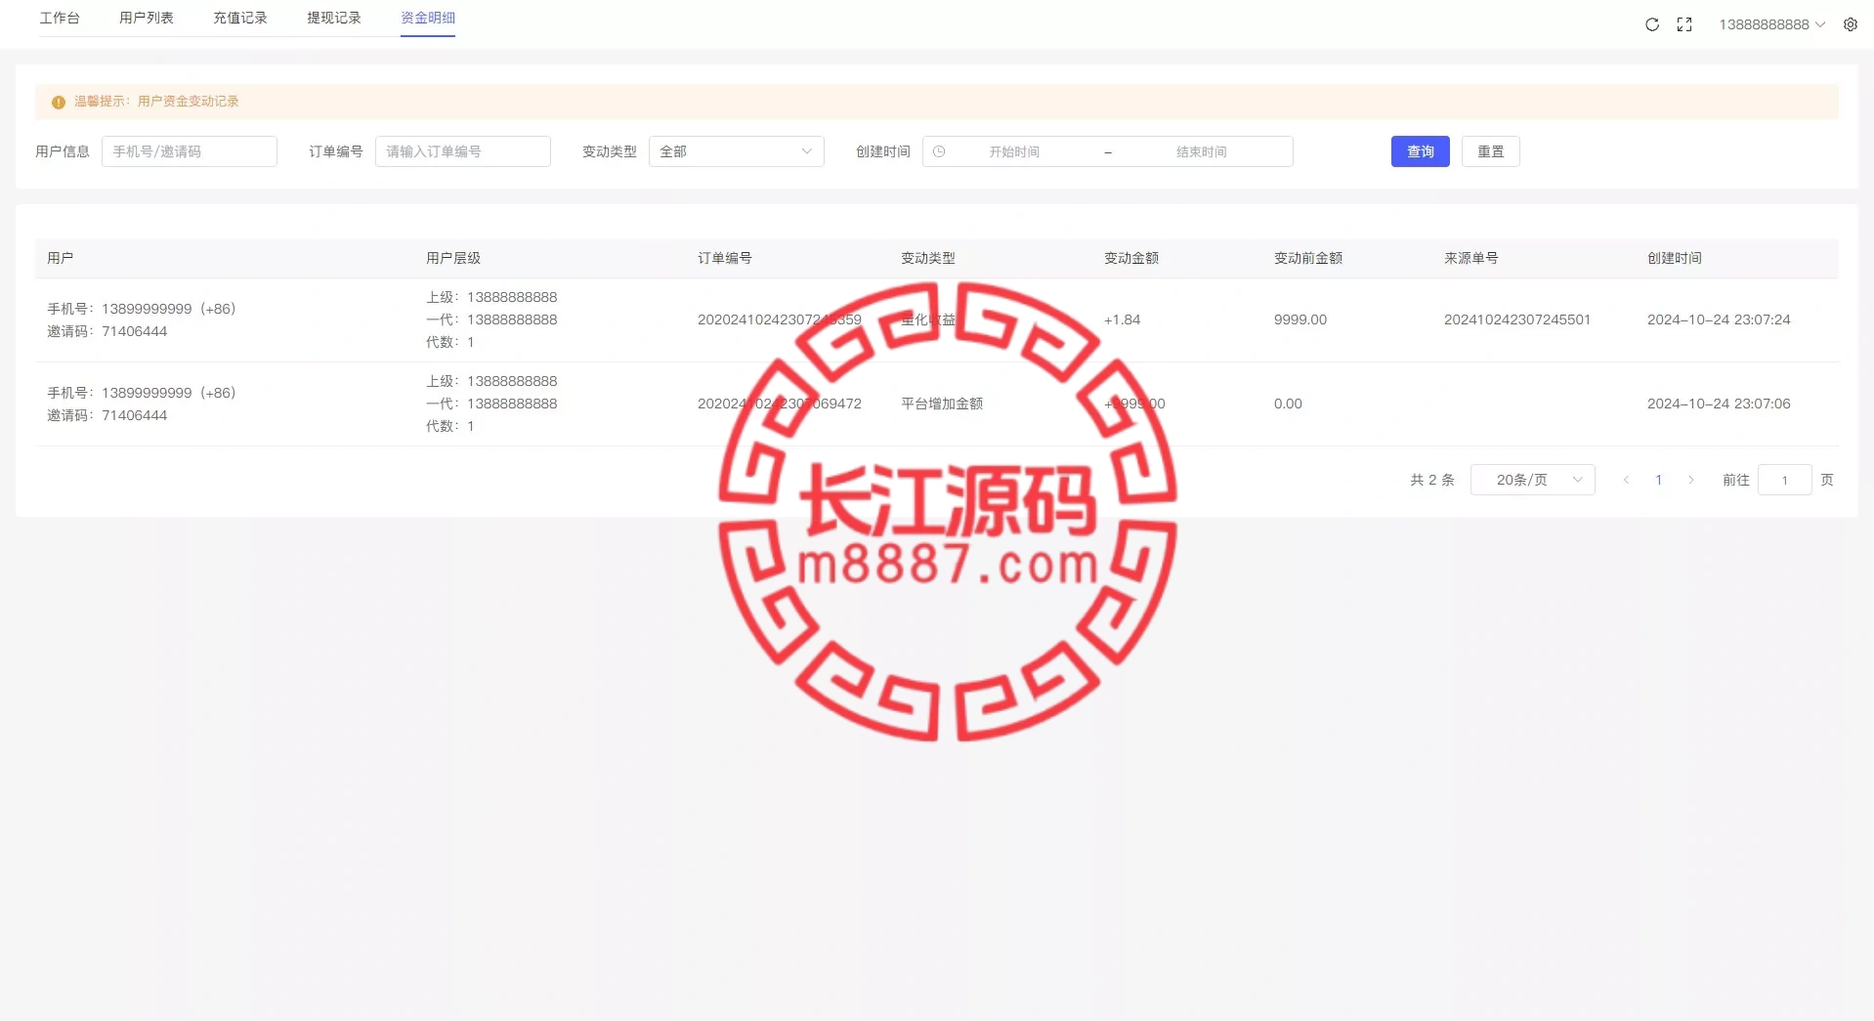The height and width of the screenshot is (1021, 1874).
Task: Click the clock icon in date range field
Action: (939, 151)
